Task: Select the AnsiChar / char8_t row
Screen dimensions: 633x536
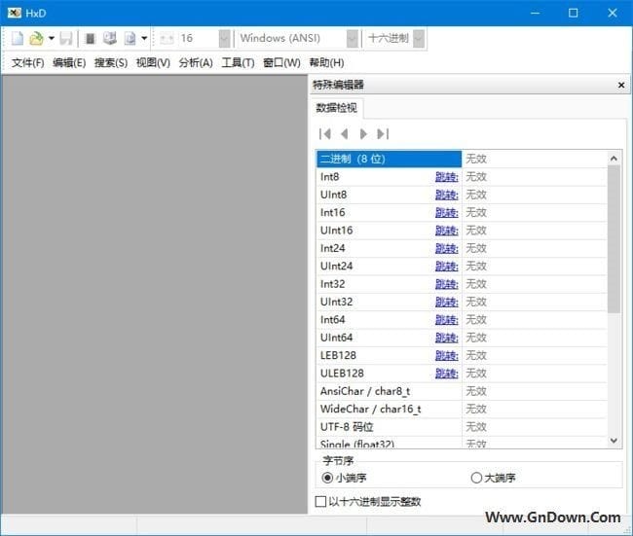Action: pyautogui.click(x=462, y=391)
